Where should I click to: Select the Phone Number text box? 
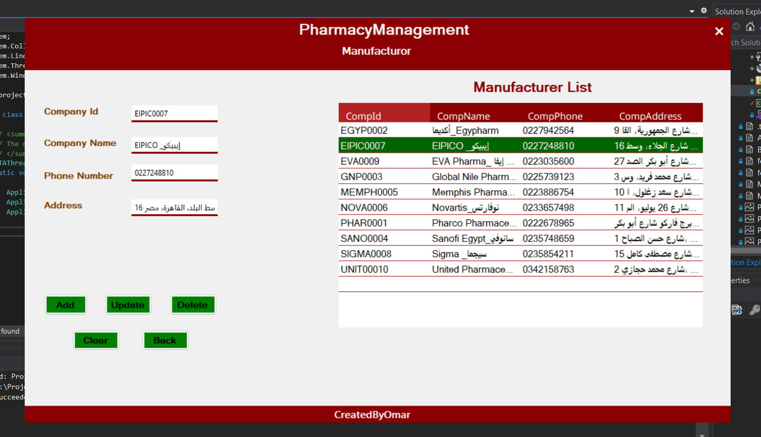(174, 173)
